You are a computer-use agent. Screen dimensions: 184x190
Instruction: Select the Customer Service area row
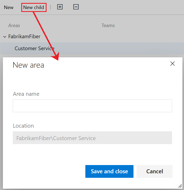[92, 49]
